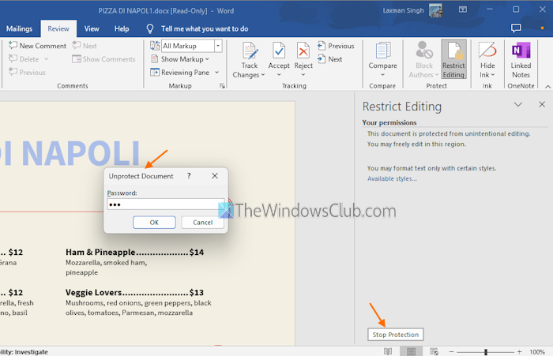Open the View tab
553x356 pixels.
(x=92, y=29)
